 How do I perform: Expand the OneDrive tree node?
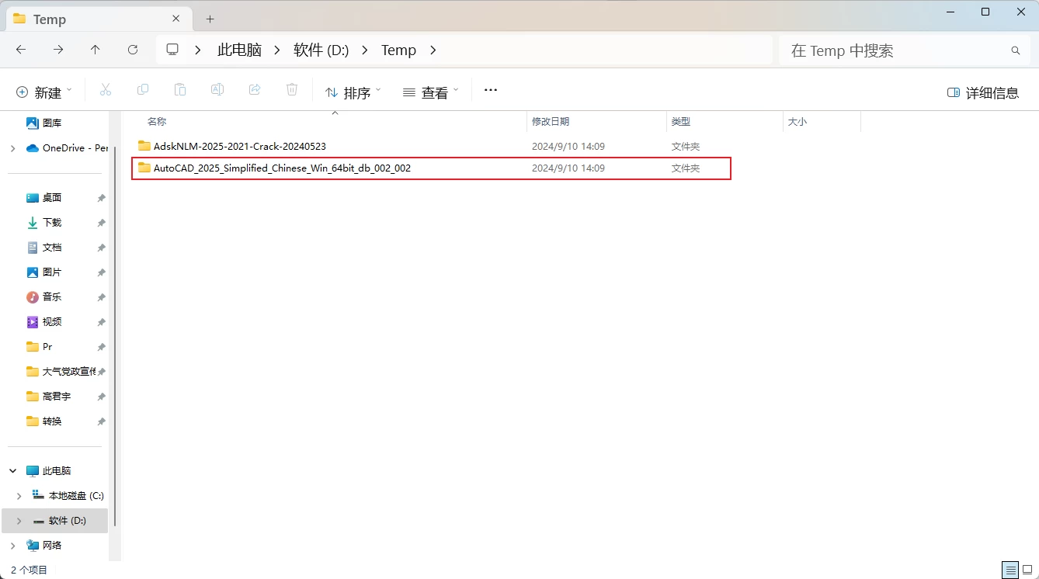[x=12, y=147]
